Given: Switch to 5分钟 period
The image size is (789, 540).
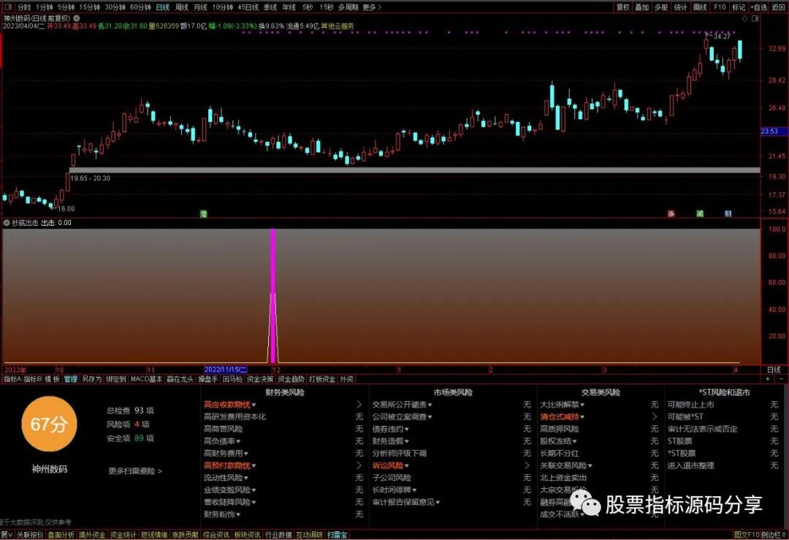Looking at the screenshot, I should tap(66, 7).
